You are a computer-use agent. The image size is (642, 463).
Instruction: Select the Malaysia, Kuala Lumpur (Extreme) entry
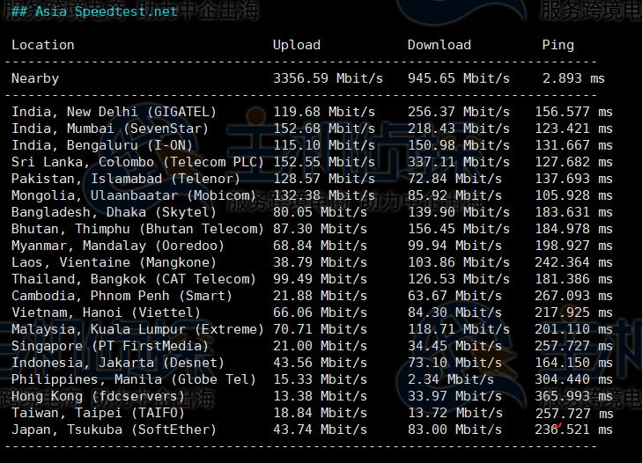click(137, 329)
